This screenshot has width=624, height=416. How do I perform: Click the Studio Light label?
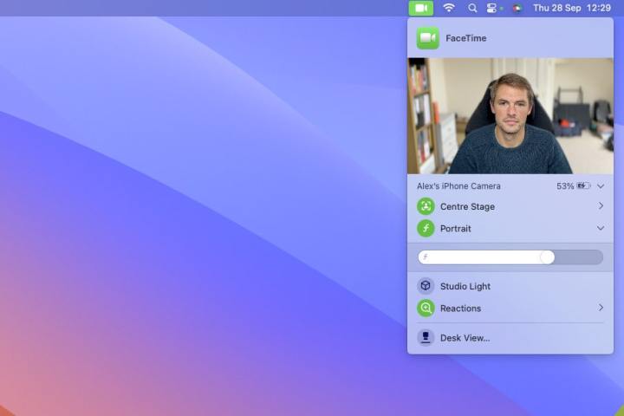(465, 286)
